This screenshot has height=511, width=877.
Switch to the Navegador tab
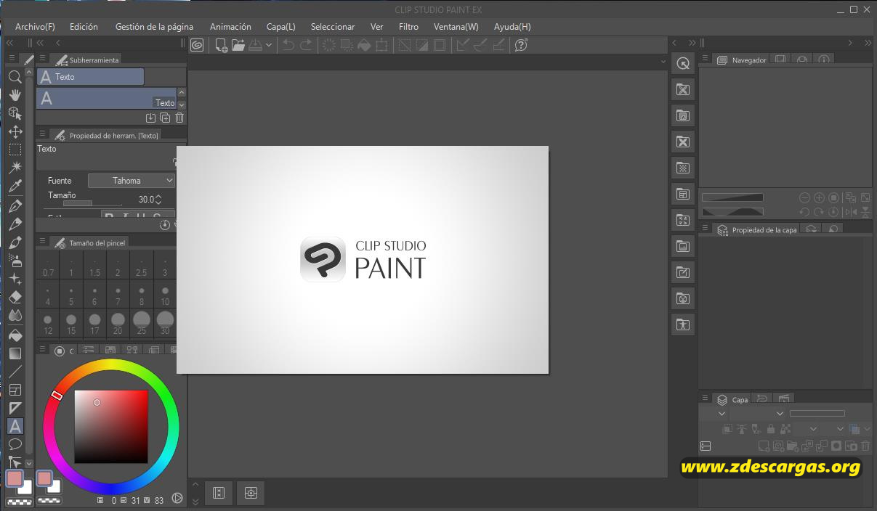coord(742,60)
